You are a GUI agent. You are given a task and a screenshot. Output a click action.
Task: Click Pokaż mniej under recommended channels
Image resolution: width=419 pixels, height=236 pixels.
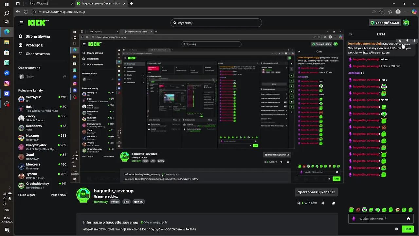59,195
